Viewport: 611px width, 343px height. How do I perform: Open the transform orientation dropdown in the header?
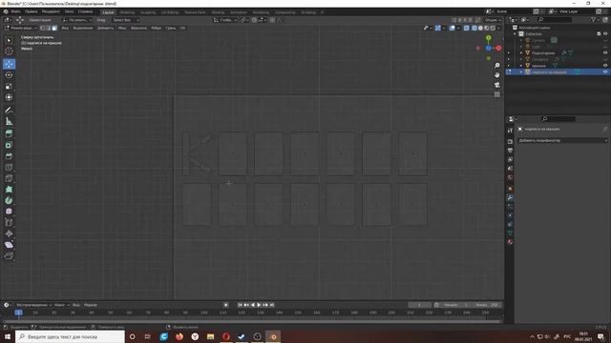click(x=225, y=20)
